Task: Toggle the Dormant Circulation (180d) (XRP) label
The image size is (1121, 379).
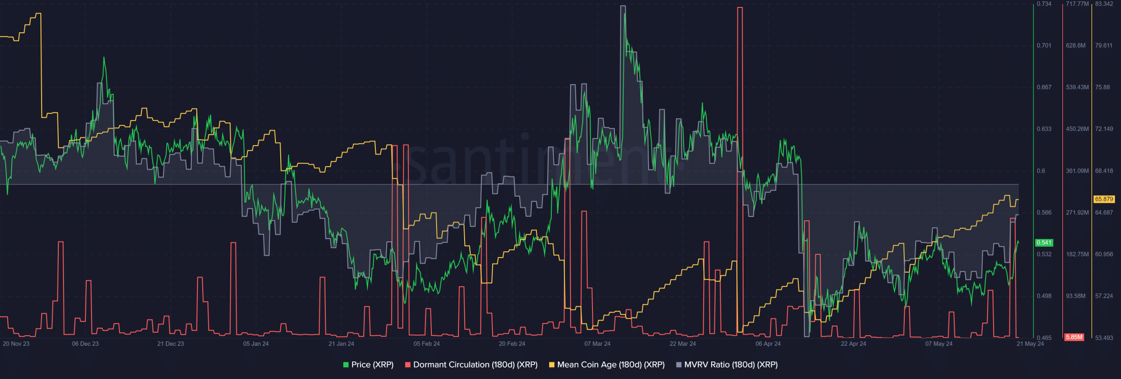Action: coord(475,365)
